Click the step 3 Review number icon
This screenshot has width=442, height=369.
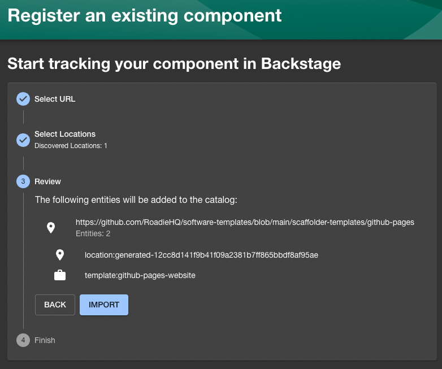[23, 181]
